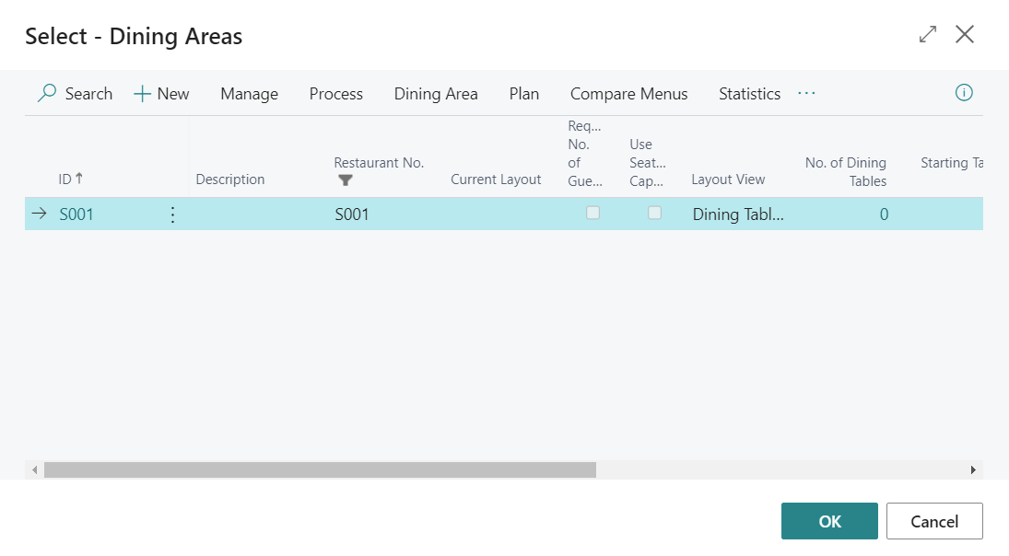
Task: Expand the Process menu
Action: point(335,94)
